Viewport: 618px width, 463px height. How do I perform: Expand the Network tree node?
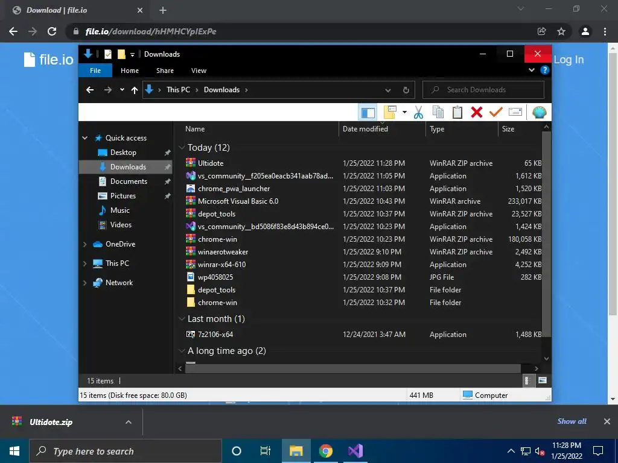pyautogui.click(x=84, y=283)
